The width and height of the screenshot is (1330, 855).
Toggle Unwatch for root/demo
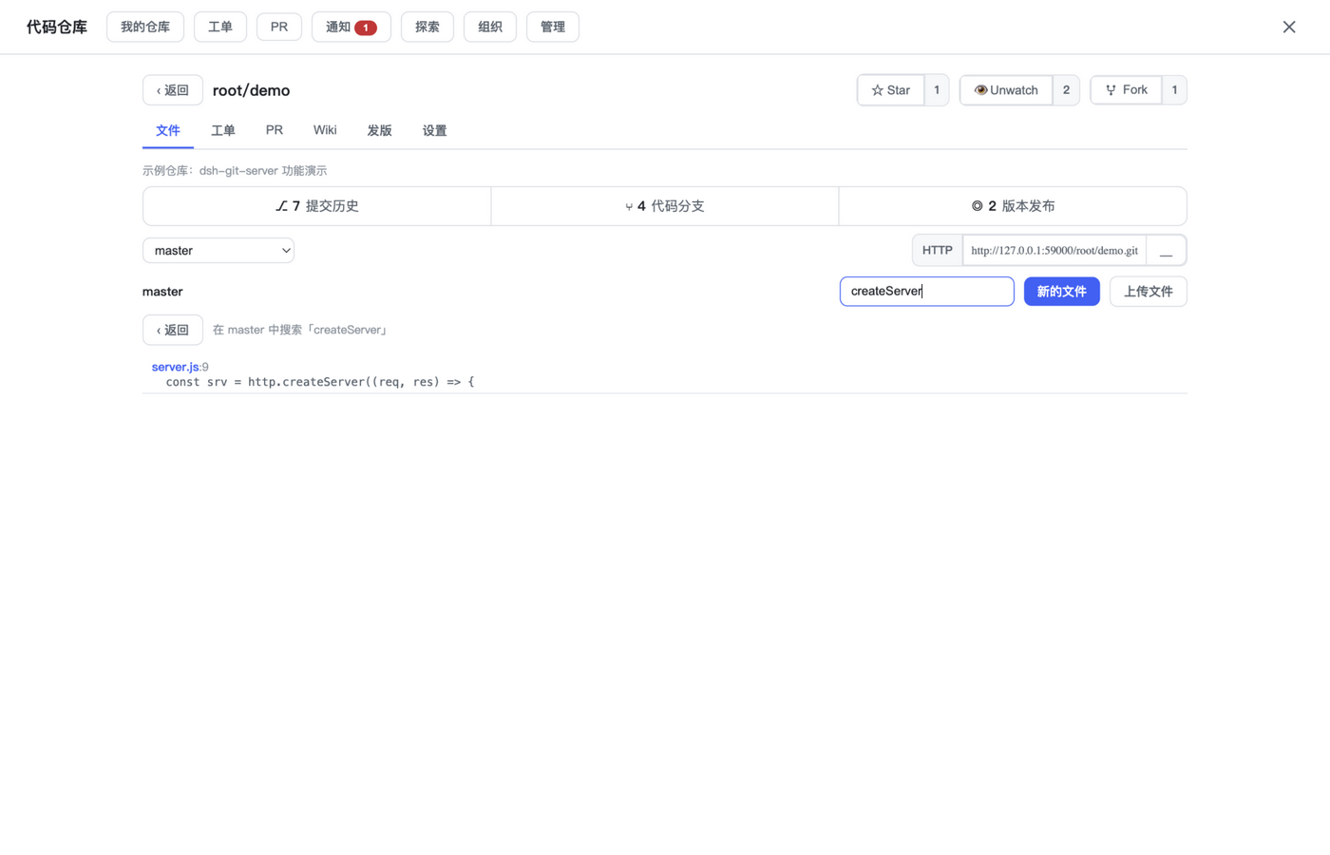1006,90
